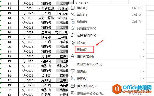Viewport: 154px width, 96px height.
Task: Select 二车间 in the 记-0020 row
Action: [x=46, y=42]
